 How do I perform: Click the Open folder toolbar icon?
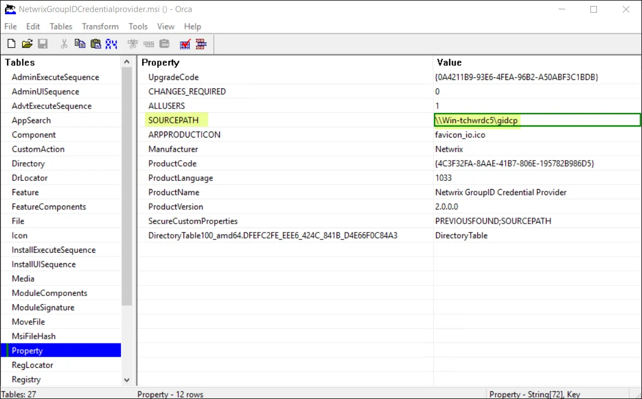click(x=27, y=44)
